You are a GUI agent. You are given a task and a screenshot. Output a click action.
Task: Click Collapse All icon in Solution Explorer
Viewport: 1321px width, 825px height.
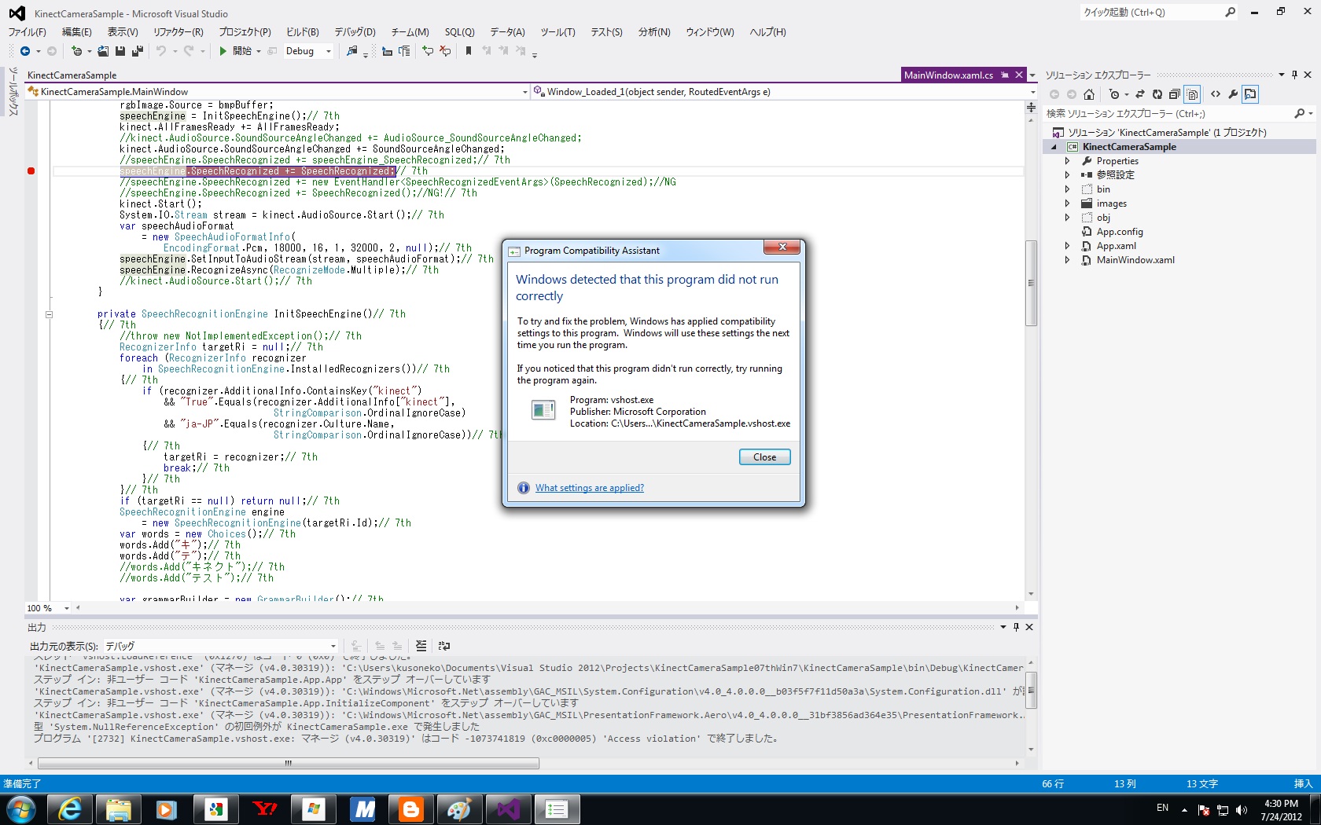(1174, 94)
